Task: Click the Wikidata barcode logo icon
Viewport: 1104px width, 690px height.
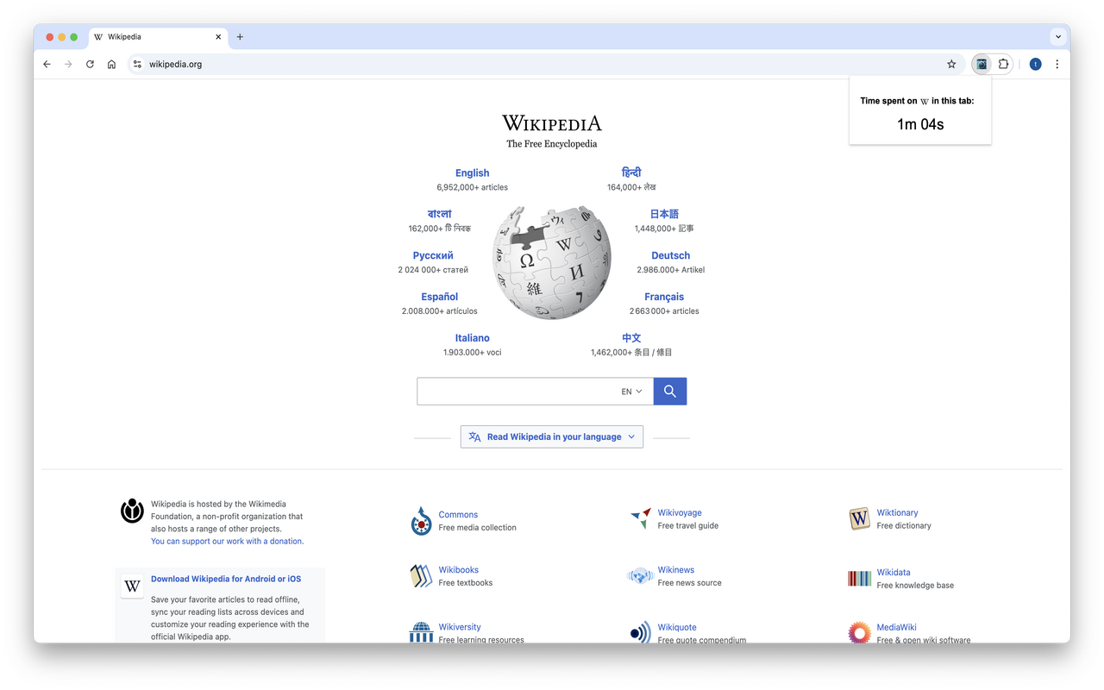Action: tap(859, 579)
